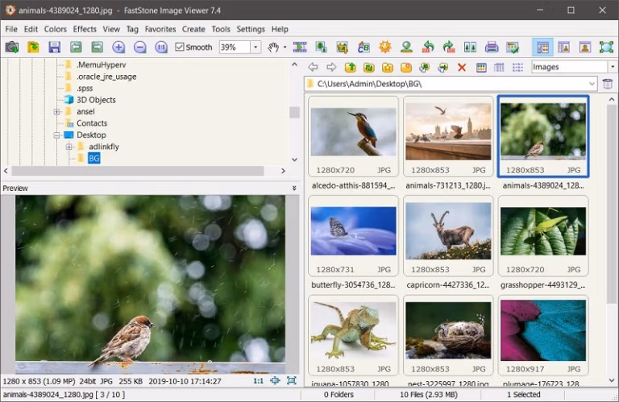619x402 pixels.
Task: Rotate image left with the toolbar icon
Action: coord(428,48)
